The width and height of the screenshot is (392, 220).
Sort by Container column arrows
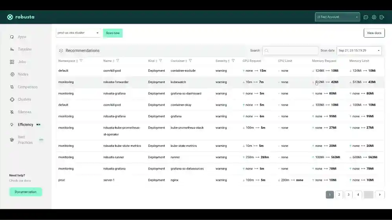(x=186, y=61)
